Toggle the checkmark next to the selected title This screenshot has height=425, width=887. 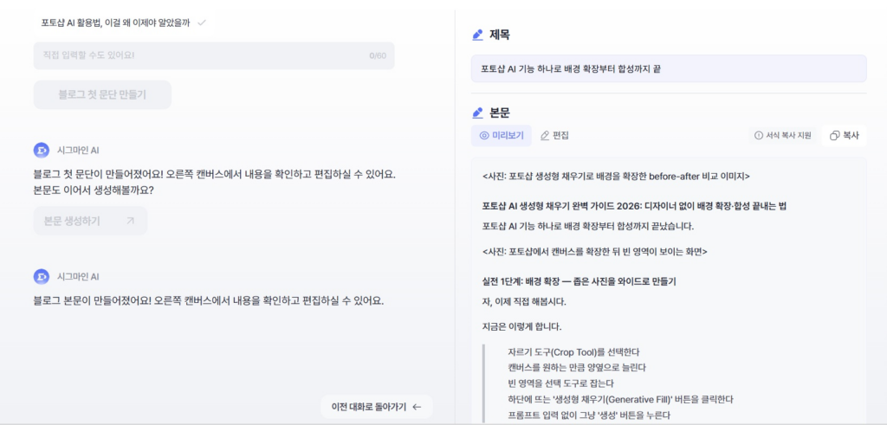(x=201, y=23)
